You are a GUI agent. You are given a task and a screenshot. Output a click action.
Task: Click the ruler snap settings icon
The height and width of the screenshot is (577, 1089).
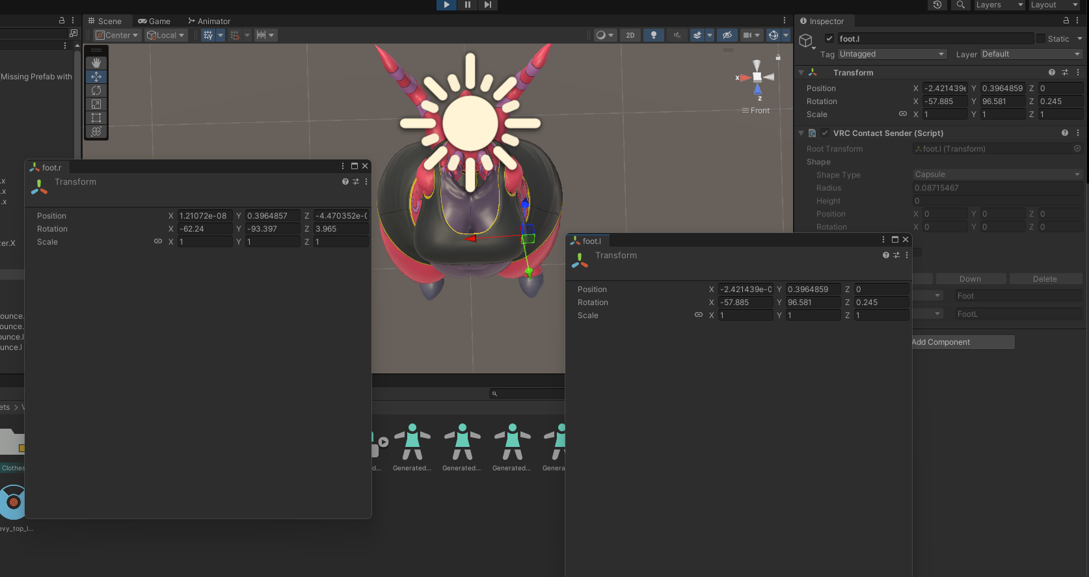tap(261, 35)
